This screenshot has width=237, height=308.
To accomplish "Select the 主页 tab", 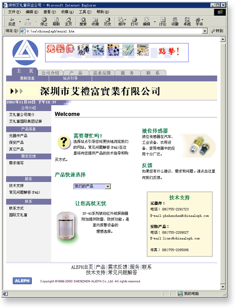I will [25, 71].
